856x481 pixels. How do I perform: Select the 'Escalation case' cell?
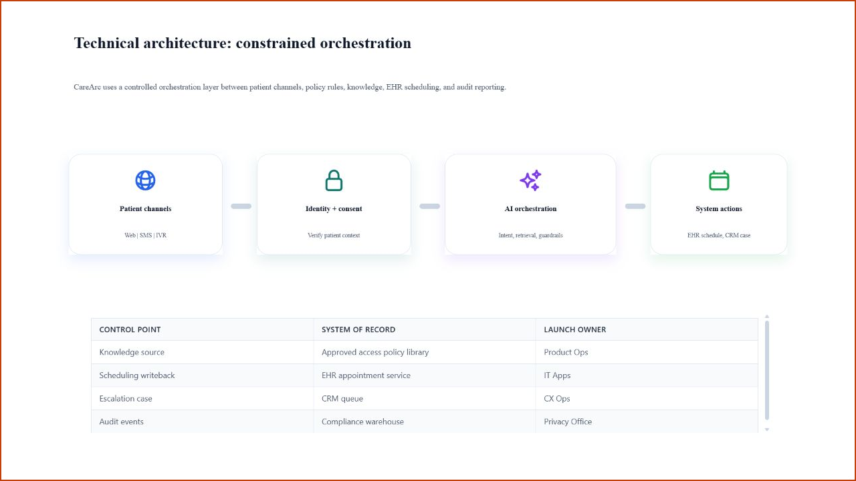tap(203, 398)
